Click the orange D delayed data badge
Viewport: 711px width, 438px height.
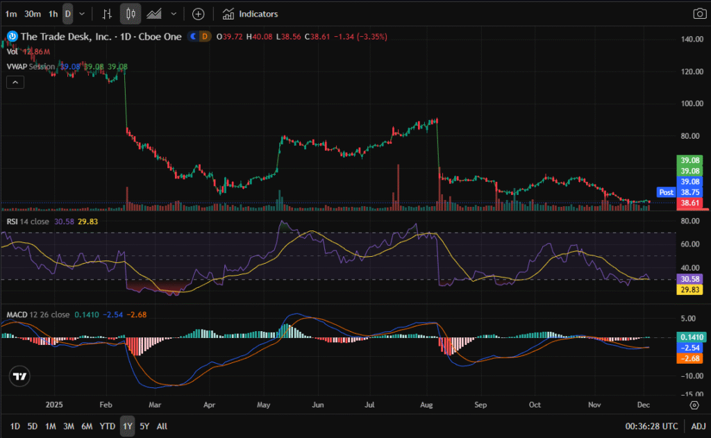(206, 36)
